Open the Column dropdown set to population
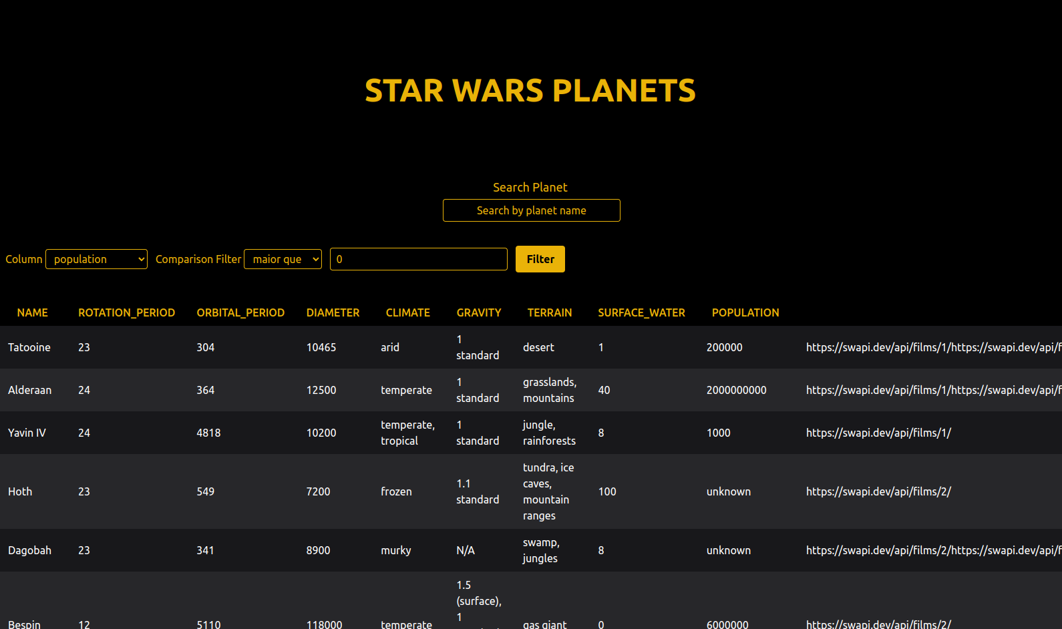The image size is (1062, 629). click(x=96, y=259)
